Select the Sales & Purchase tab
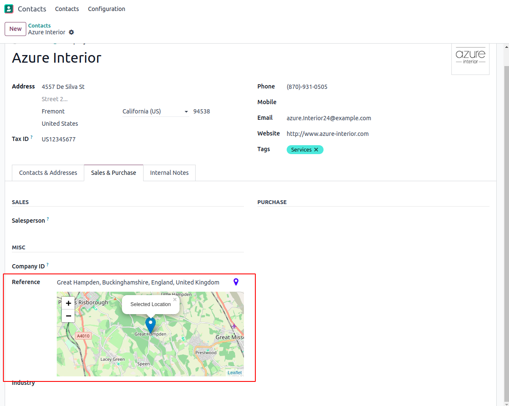Screen dimensions: 509x406 113,173
